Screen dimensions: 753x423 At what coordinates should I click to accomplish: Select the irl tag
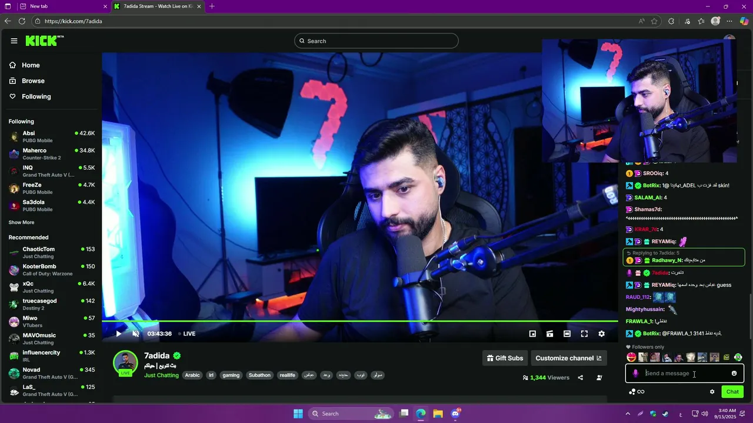click(211, 375)
